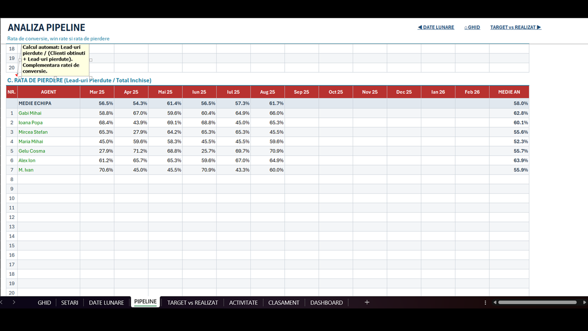Image resolution: width=588 pixels, height=331 pixels.
Task: Switch to the SETARI sheet tab
Action: (70, 302)
